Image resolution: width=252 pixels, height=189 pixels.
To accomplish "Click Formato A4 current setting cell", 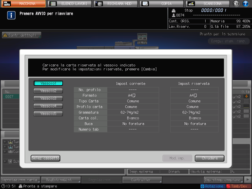I will coord(133,95).
